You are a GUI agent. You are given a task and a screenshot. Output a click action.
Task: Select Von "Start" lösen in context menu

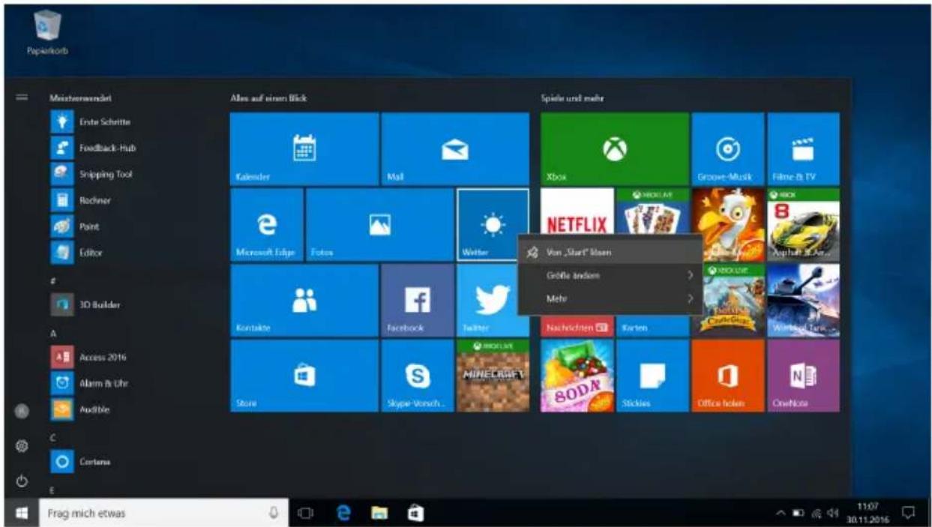pyautogui.click(x=610, y=253)
